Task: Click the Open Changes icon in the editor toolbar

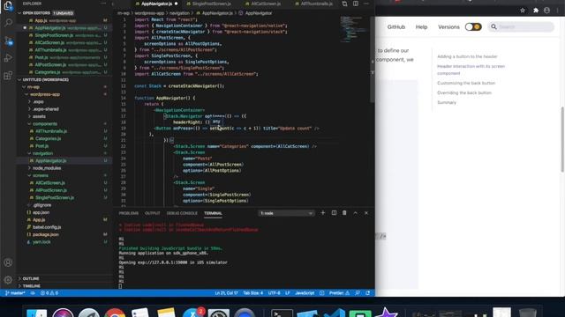Action: point(344,4)
